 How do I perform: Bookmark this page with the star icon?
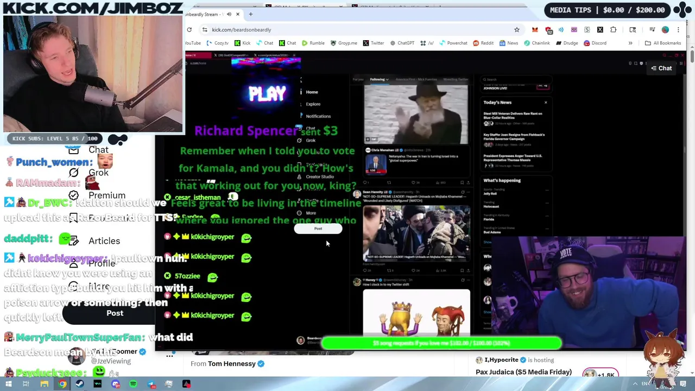pos(517,29)
